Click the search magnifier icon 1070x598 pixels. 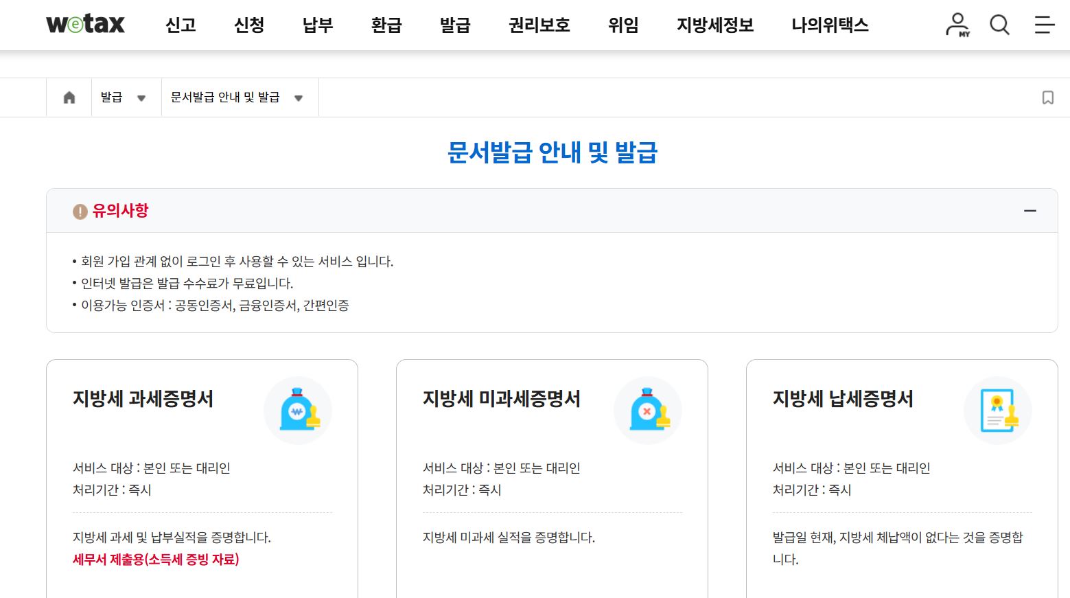pos(999,25)
